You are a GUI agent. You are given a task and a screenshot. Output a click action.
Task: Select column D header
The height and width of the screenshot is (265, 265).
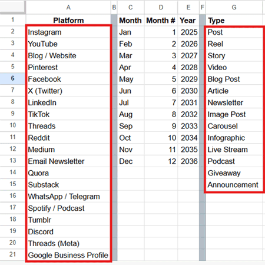point(161,7)
